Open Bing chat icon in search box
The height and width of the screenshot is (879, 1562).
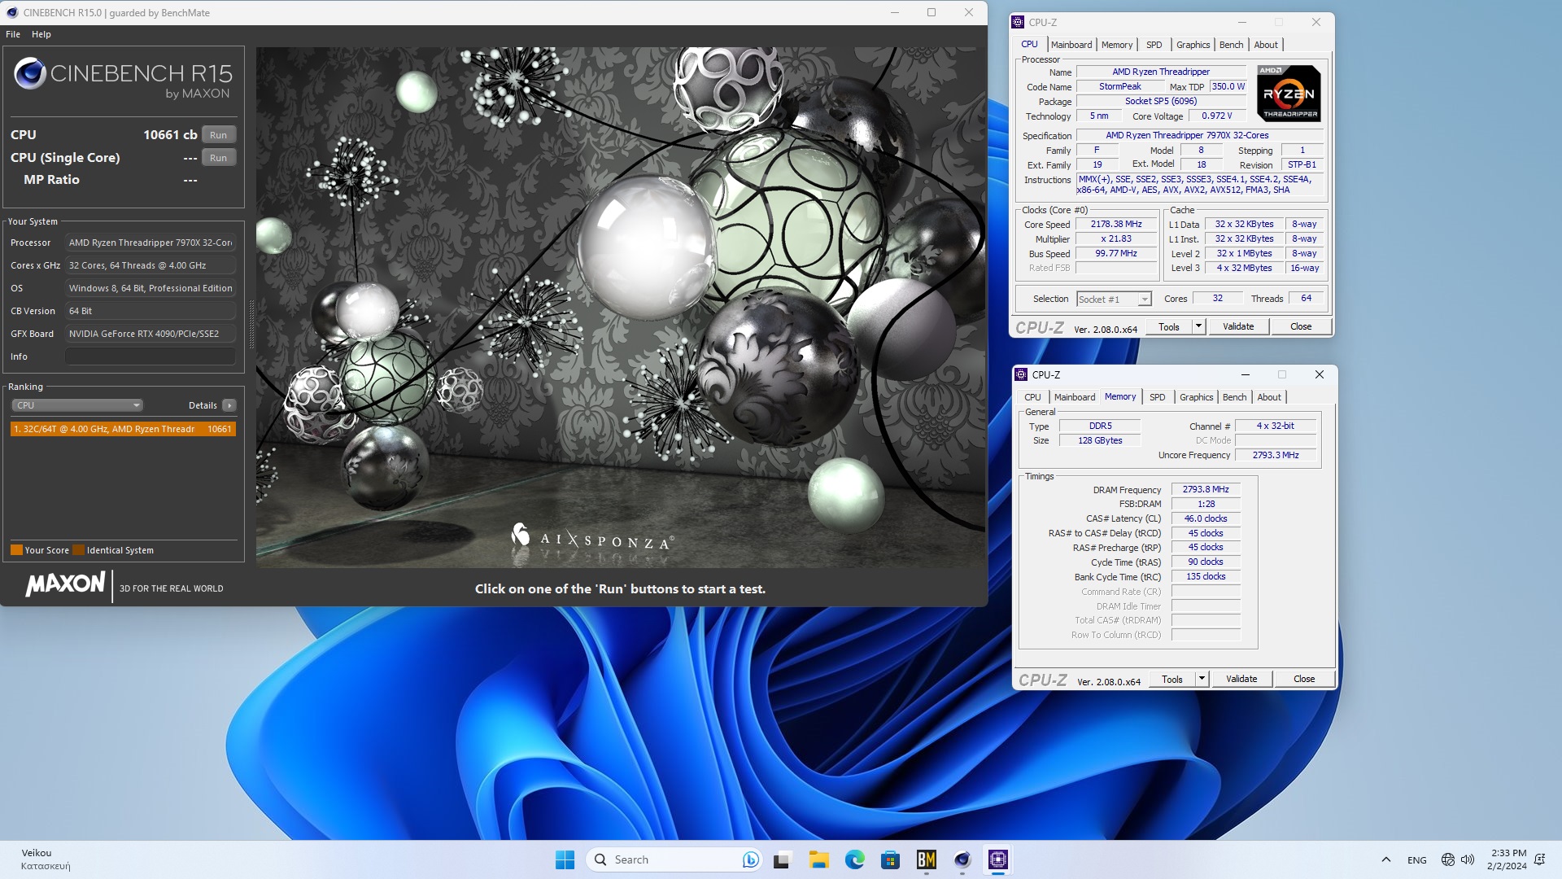tap(750, 859)
